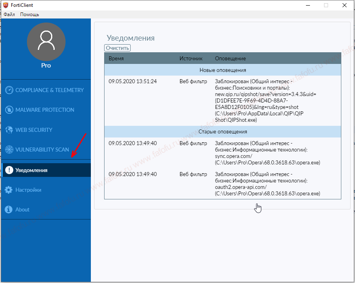The width and height of the screenshot is (355, 283).
Task: Click the Уведомления page heading
Action: click(131, 38)
